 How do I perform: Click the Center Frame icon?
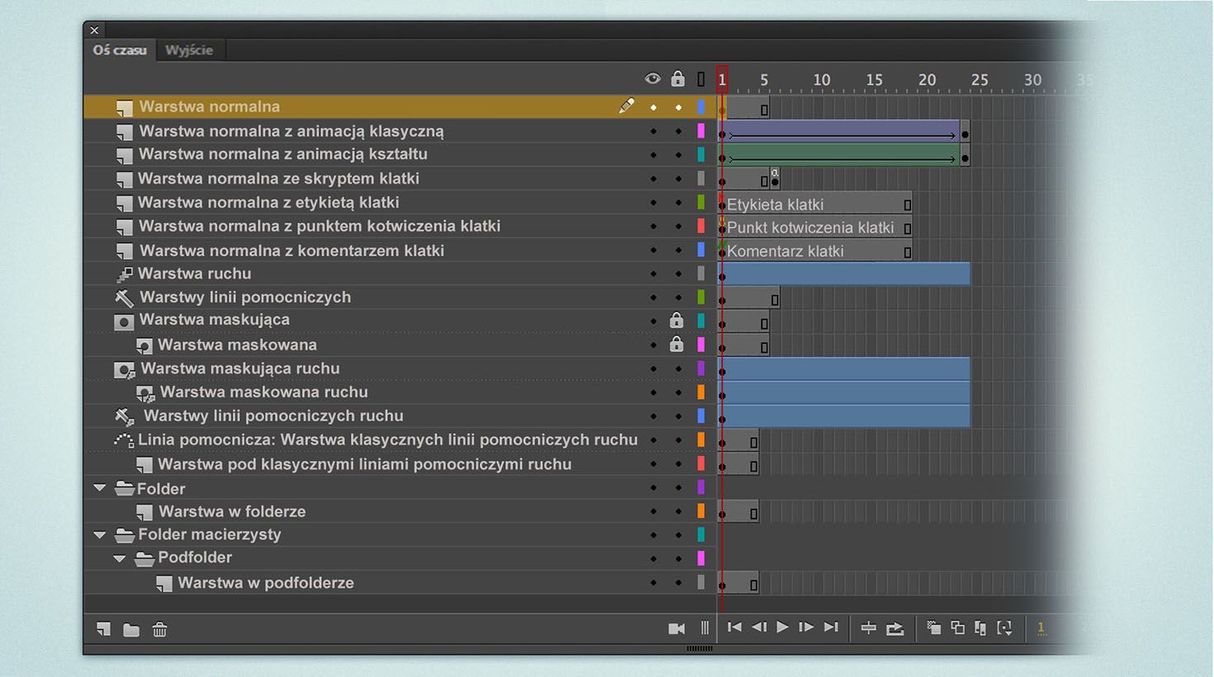click(868, 628)
